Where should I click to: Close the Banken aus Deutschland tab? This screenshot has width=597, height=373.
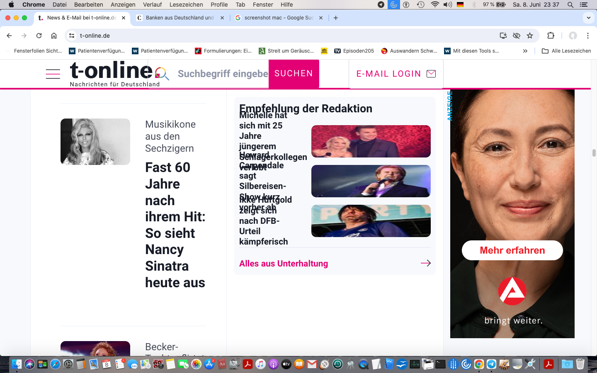(x=222, y=18)
